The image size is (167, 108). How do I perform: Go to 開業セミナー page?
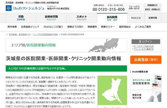pyautogui.click(x=108, y=27)
